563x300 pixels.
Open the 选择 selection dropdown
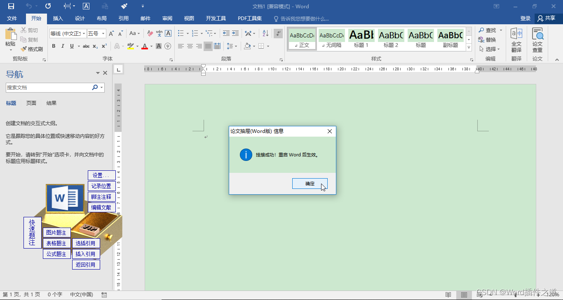click(x=489, y=49)
